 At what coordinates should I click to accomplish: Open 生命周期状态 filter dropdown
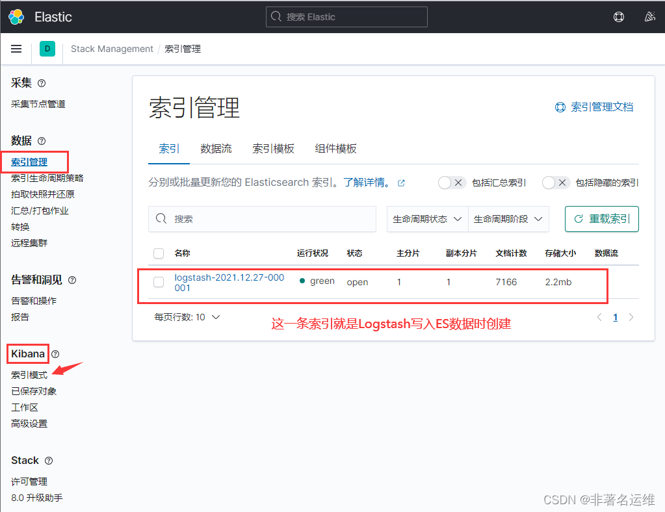pos(427,219)
